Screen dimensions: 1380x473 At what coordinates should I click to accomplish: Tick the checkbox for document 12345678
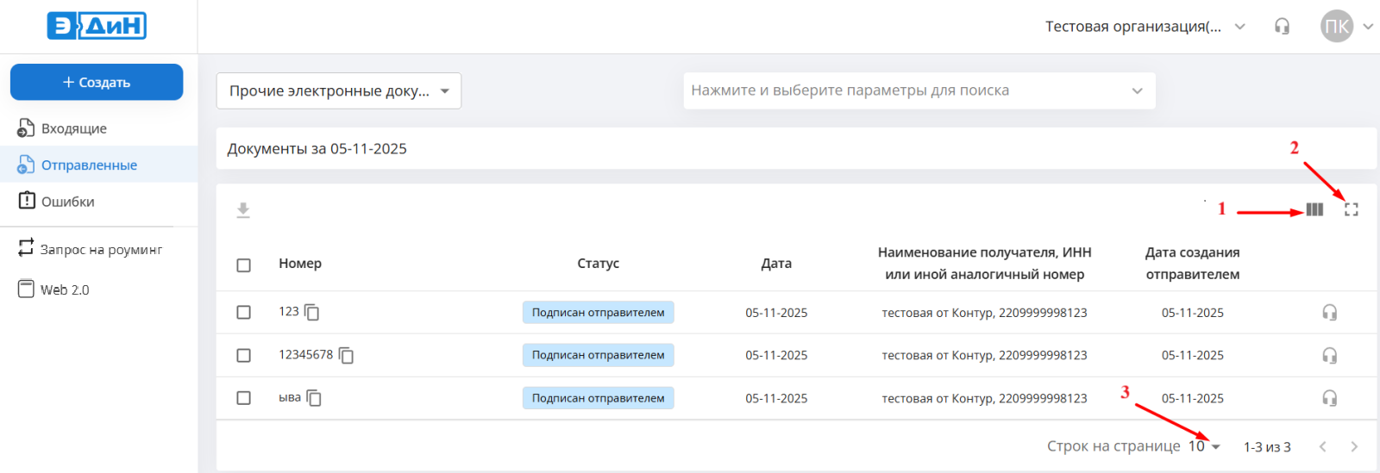click(244, 356)
